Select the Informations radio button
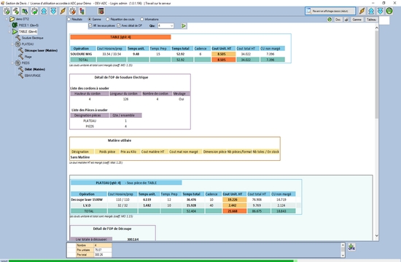The height and width of the screenshot is (262, 401). point(142,19)
